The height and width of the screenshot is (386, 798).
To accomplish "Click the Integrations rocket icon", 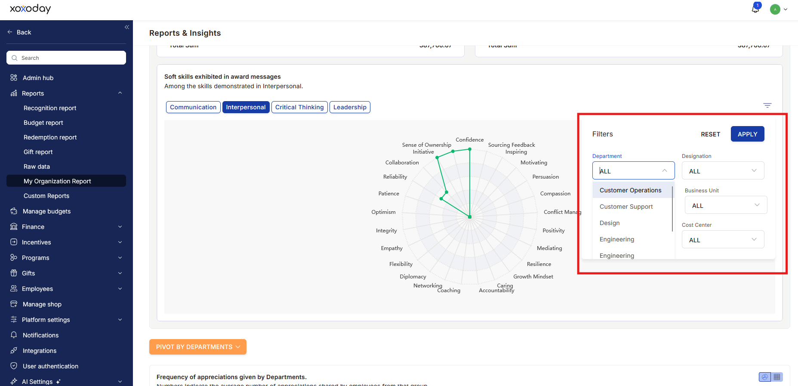I will (x=14, y=351).
